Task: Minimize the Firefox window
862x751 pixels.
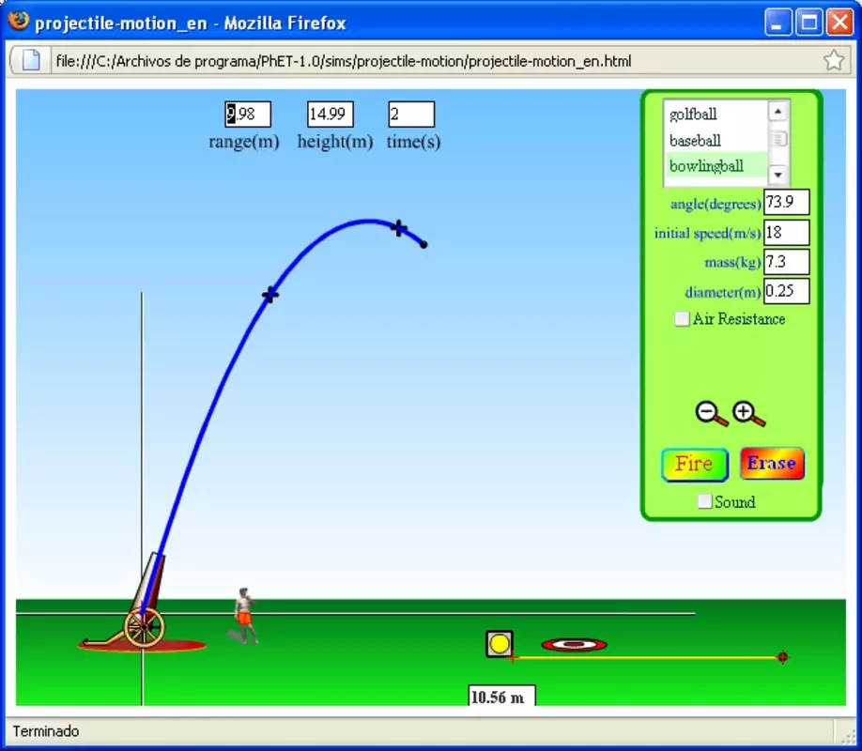Action: point(777,23)
